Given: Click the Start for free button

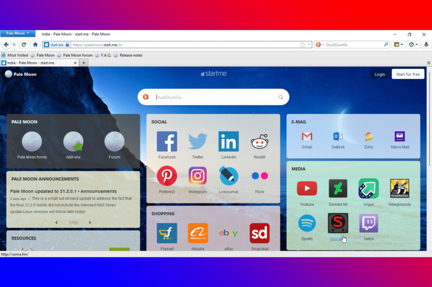Looking at the screenshot, I should point(408,74).
